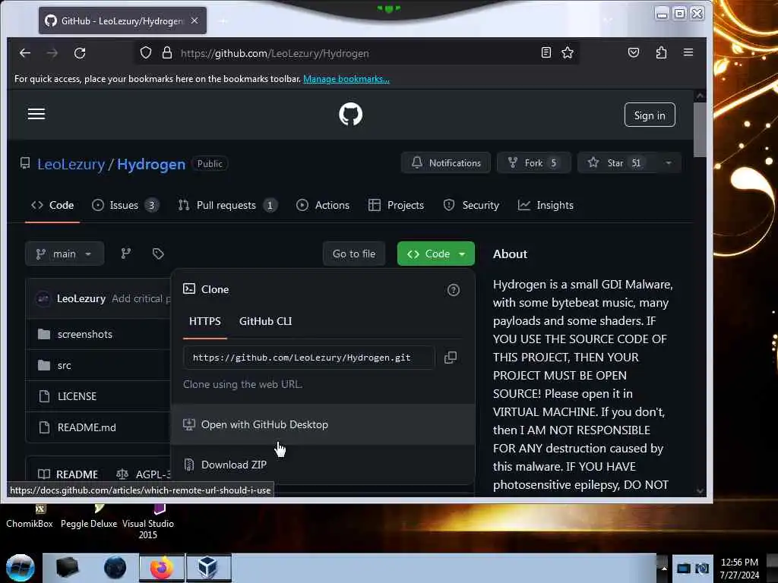This screenshot has height=583, width=778.
Task: Click the globe browser taskbar icon
Action: (115, 568)
